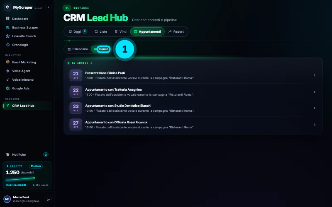This screenshot has height=207, width=332.
Task: Click the logout icon next to Marco Ferri
Action: (x=48, y=199)
